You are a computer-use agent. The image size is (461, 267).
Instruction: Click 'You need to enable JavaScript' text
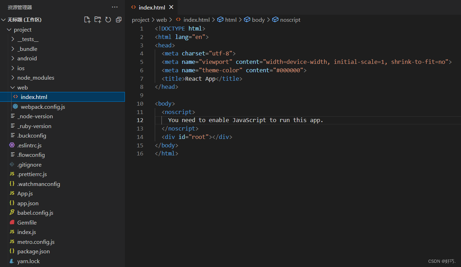tap(217, 120)
